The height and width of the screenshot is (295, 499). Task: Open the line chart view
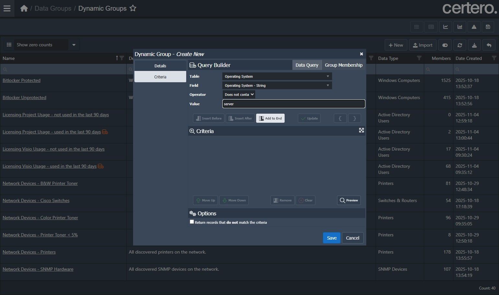pos(446,27)
